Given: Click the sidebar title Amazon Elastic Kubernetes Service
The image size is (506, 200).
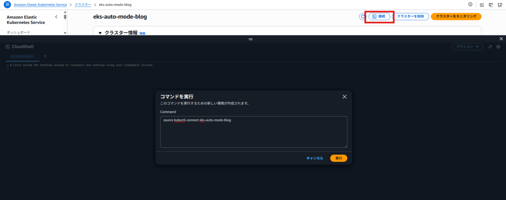Looking at the screenshot, I should tap(26, 20).
